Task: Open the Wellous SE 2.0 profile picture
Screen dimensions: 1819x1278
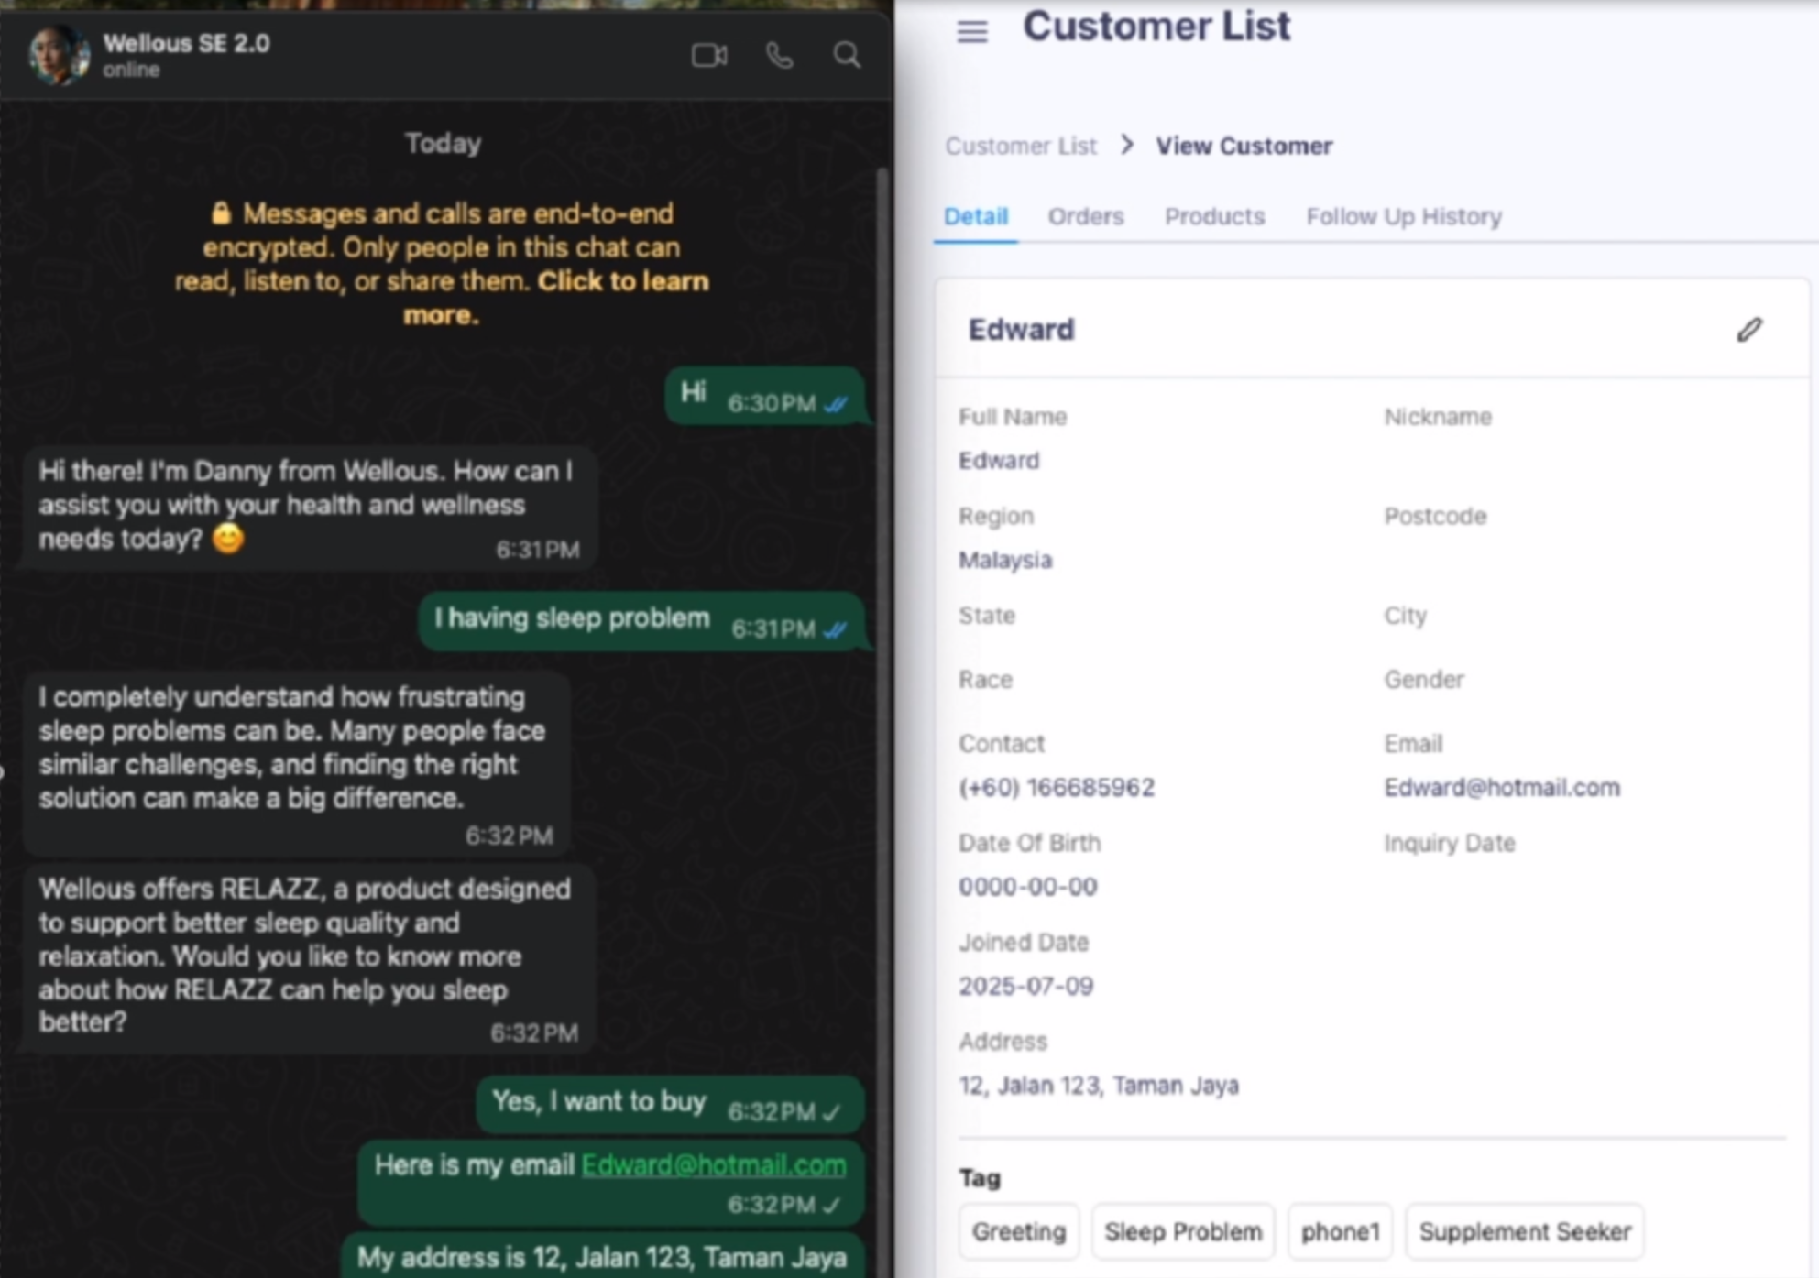Action: [x=59, y=54]
